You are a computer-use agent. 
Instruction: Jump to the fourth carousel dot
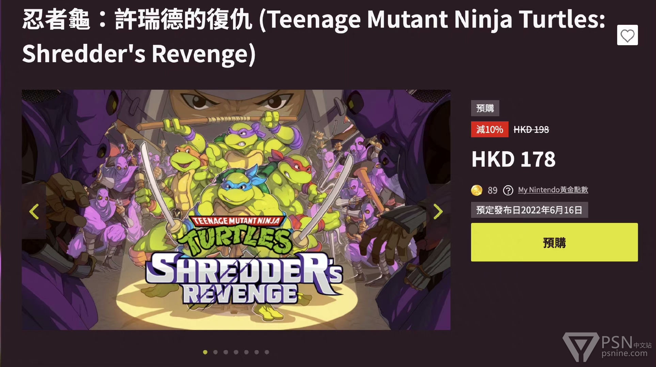point(236,352)
